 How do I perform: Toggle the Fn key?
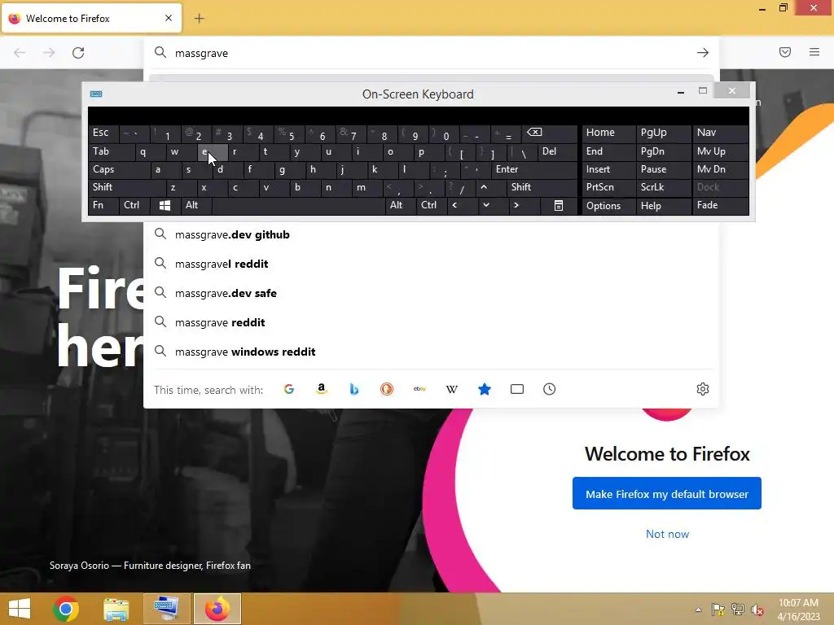[103, 205]
